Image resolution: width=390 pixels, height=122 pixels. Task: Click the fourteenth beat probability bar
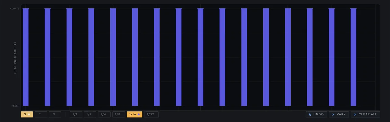point(310,57)
